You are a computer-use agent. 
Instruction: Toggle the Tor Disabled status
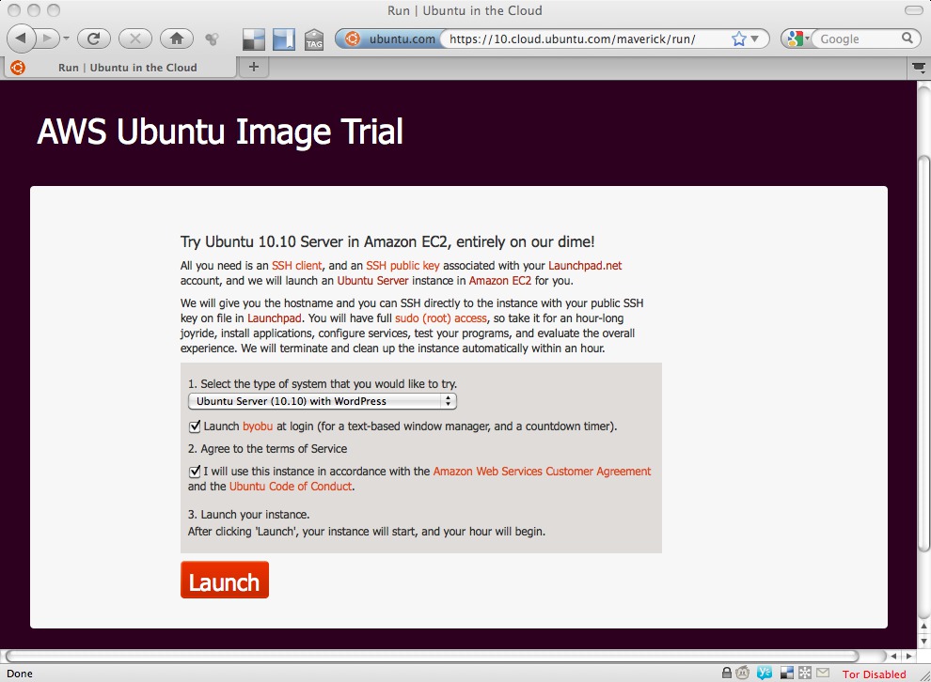pyautogui.click(x=874, y=674)
